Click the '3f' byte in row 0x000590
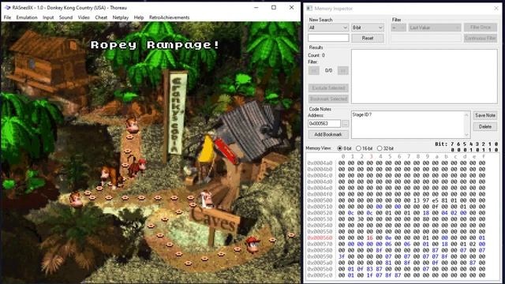This screenshot has width=505, height=284. [342, 256]
